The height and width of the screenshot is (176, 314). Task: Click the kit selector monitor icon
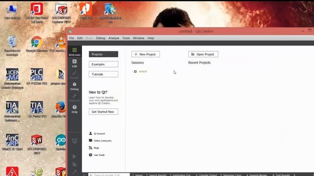[x=75, y=141]
